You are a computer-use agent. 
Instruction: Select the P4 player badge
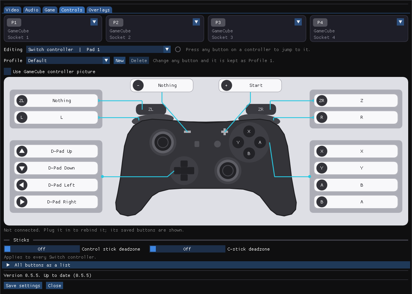[320, 22]
